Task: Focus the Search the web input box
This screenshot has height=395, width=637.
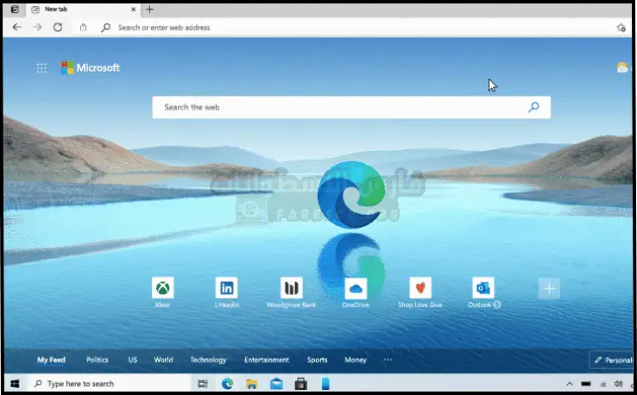Action: pyautogui.click(x=341, y=107)
